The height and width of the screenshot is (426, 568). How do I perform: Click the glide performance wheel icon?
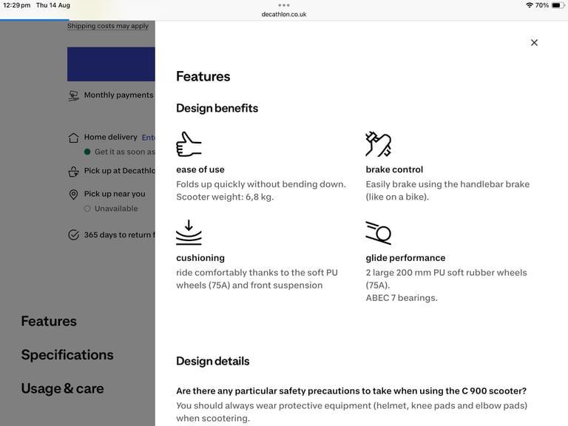[379, 232]
